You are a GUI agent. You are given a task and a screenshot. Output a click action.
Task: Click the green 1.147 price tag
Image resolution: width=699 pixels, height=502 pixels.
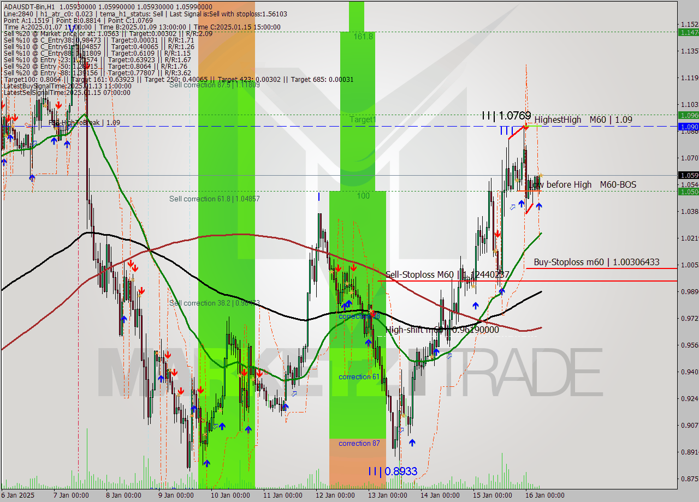click(x=688, y=33)
